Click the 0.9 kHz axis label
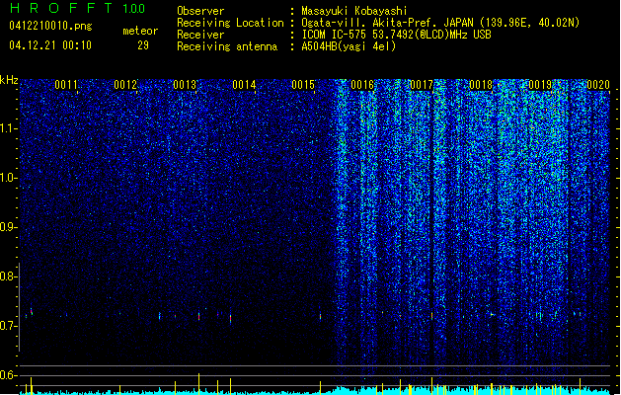The height and width of the screenshot is (395, 621). (9, 227)
